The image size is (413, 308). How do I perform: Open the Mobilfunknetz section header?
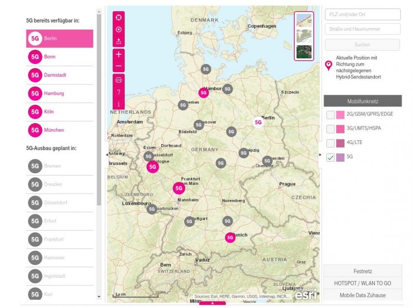(x=362, y=101)
